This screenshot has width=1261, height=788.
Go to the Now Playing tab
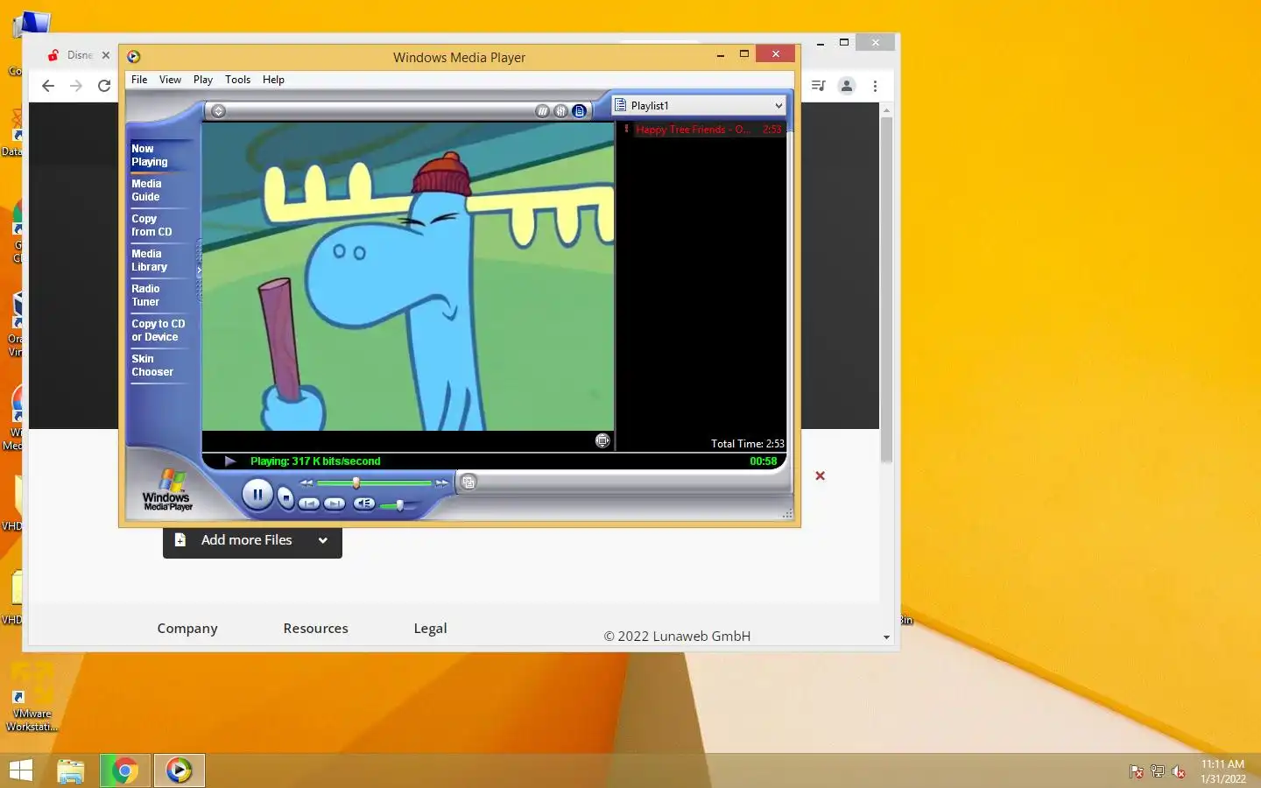point(161,155)
